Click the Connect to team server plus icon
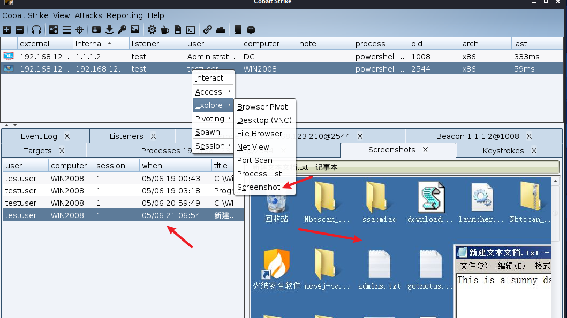 (x=7, y=29)
